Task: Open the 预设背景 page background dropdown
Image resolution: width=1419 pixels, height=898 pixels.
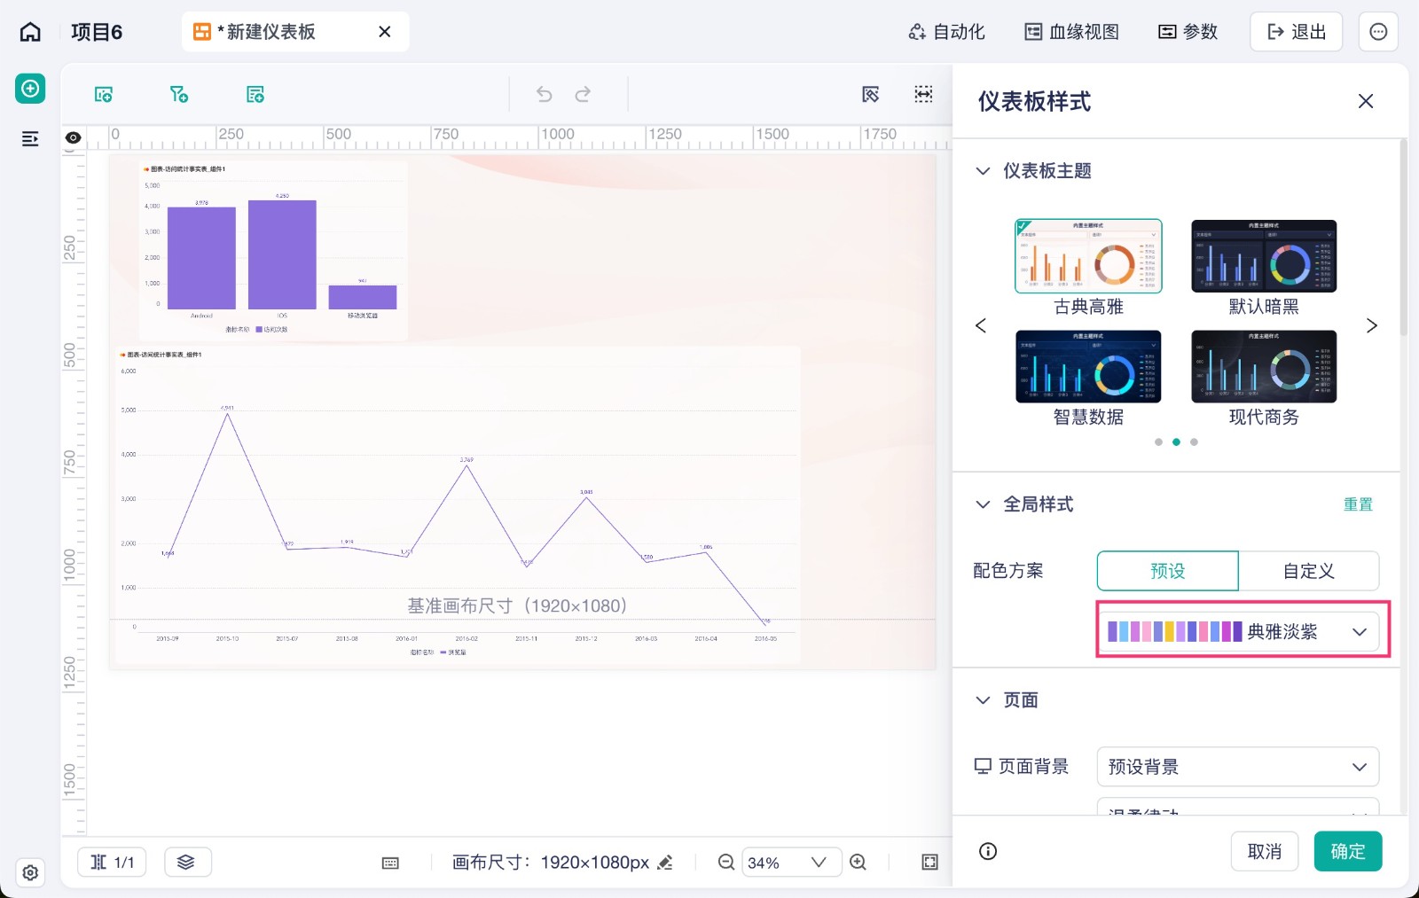Action: tap(1238, 767)
